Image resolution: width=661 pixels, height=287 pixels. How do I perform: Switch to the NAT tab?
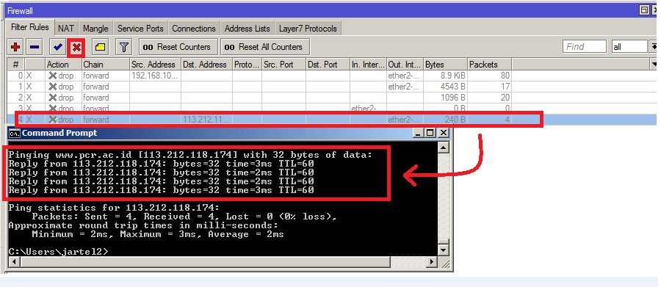pos(66,29)
